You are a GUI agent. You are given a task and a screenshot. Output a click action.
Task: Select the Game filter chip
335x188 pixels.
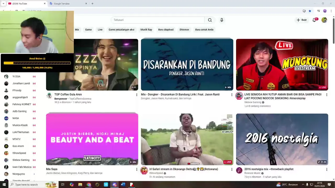click(88, 30)
